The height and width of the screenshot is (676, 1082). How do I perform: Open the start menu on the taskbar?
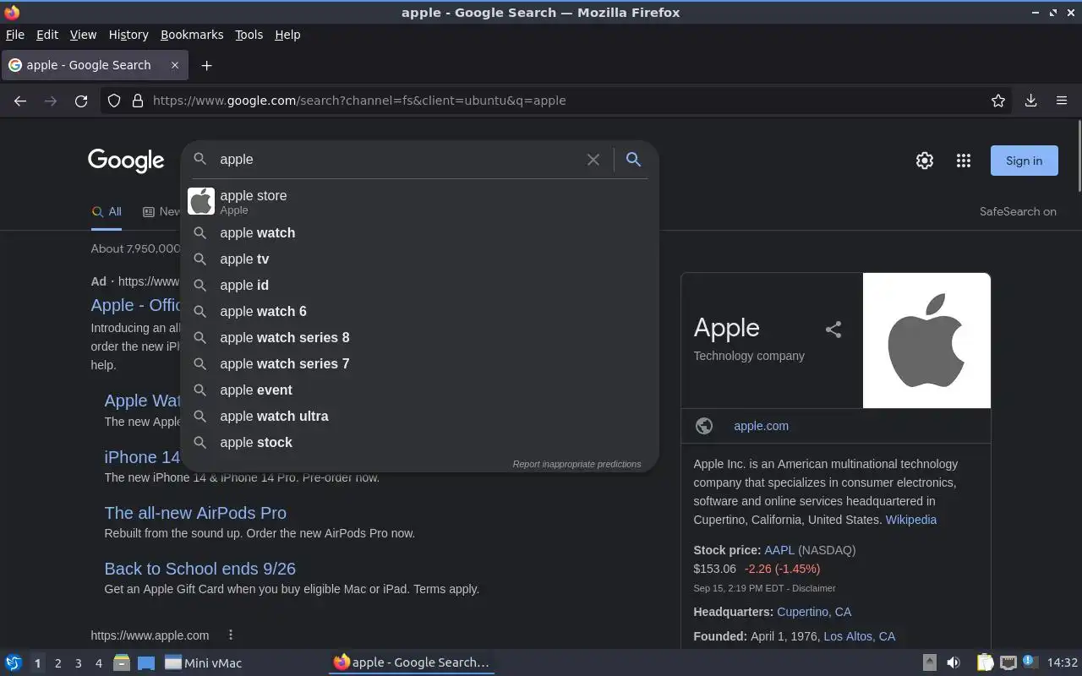(x=14, y=662)
